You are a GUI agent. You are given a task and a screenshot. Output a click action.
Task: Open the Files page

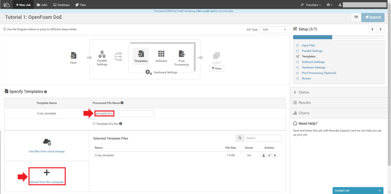[81, 5]
